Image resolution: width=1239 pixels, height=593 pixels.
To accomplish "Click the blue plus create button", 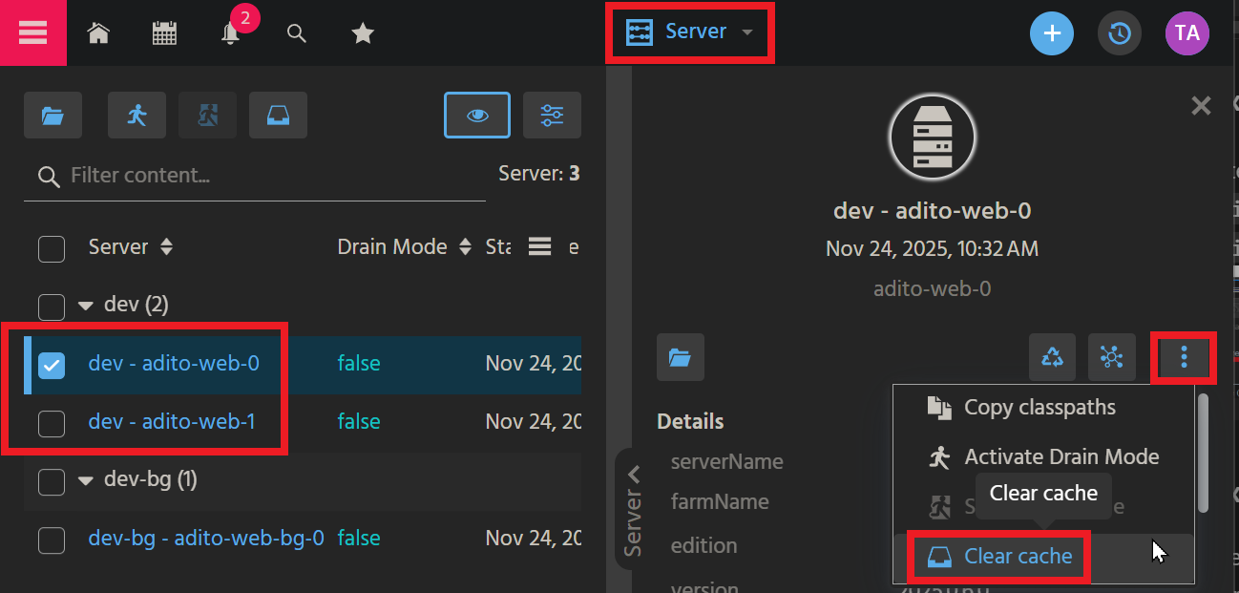I will (x=1051, y=33).
